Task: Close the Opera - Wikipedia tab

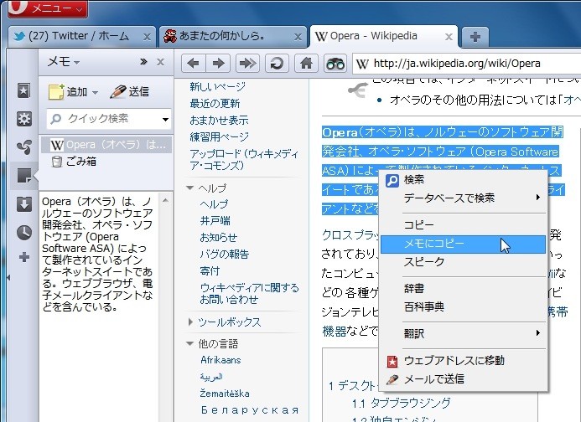Action: (x=449, y=37)
